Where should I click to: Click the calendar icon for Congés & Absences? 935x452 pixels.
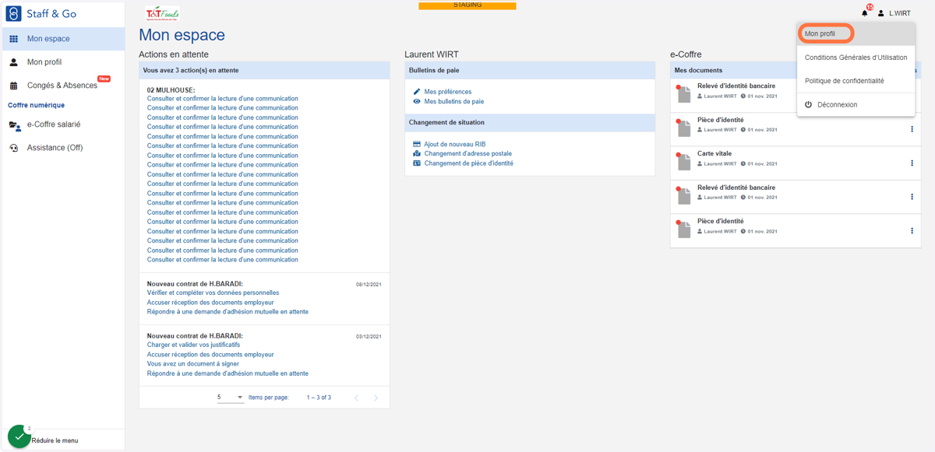point(13,86)
